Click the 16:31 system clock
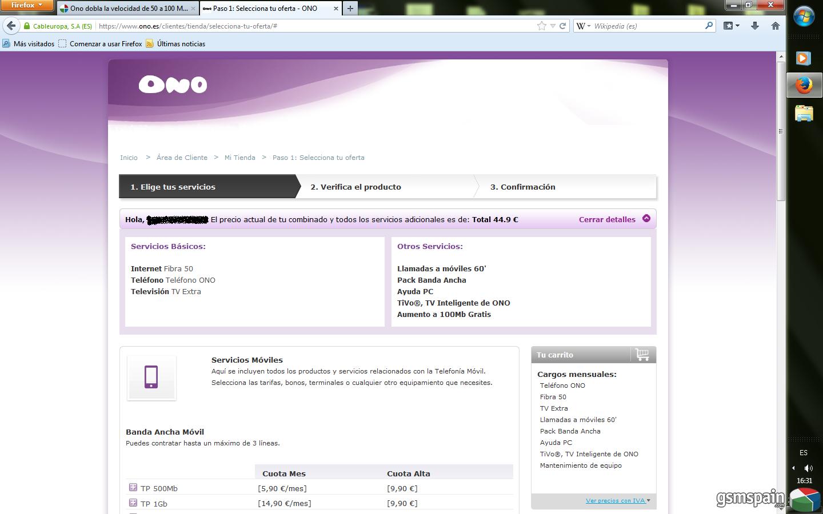 [x=804, y=481]
